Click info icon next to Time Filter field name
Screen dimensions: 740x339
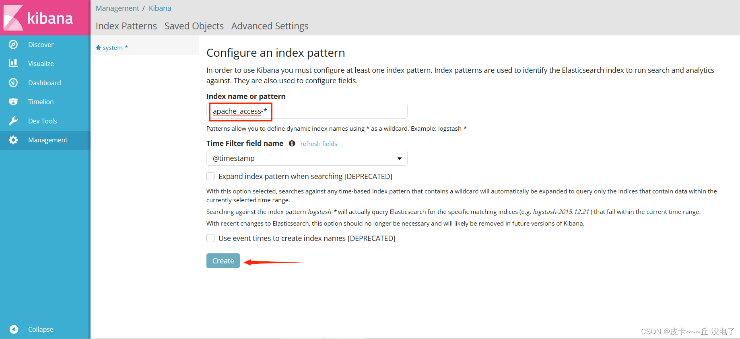[x=292, y=143]
